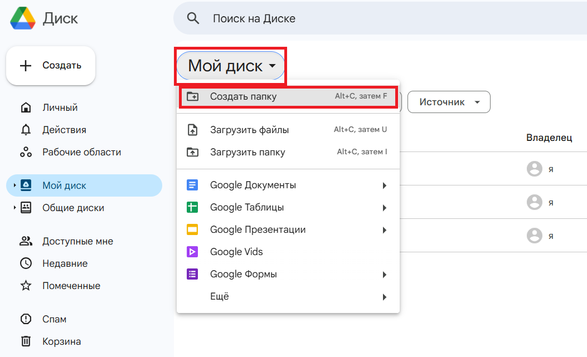The width and height of the screenshot is (587, 357).
Task: Click the green Google Sheets icon
Action: tap(192, 207)
